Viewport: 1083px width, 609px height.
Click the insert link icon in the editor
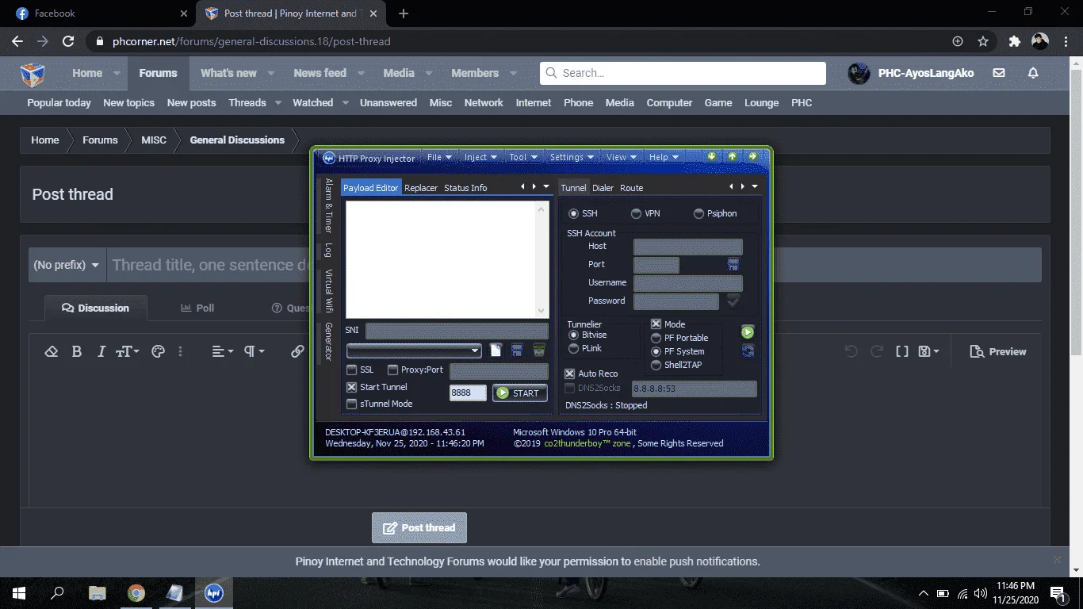(297, 351)
